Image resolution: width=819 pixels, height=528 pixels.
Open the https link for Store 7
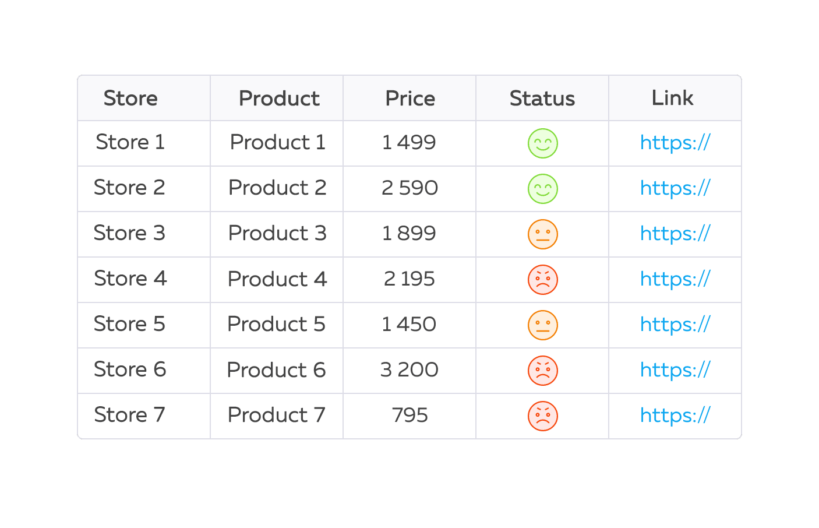click(x=675, y=416)
